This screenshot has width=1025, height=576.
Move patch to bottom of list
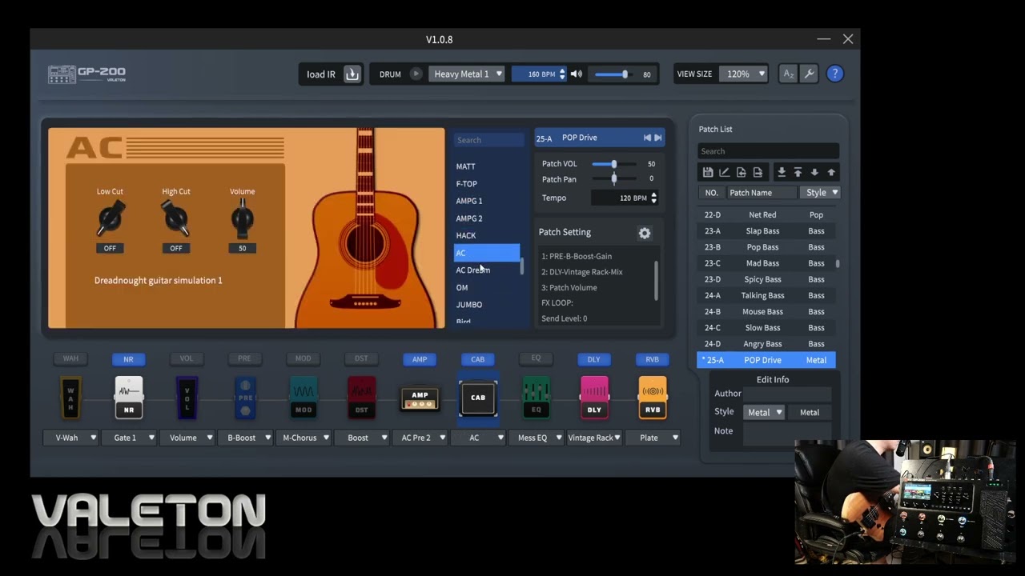coord(782,172)
